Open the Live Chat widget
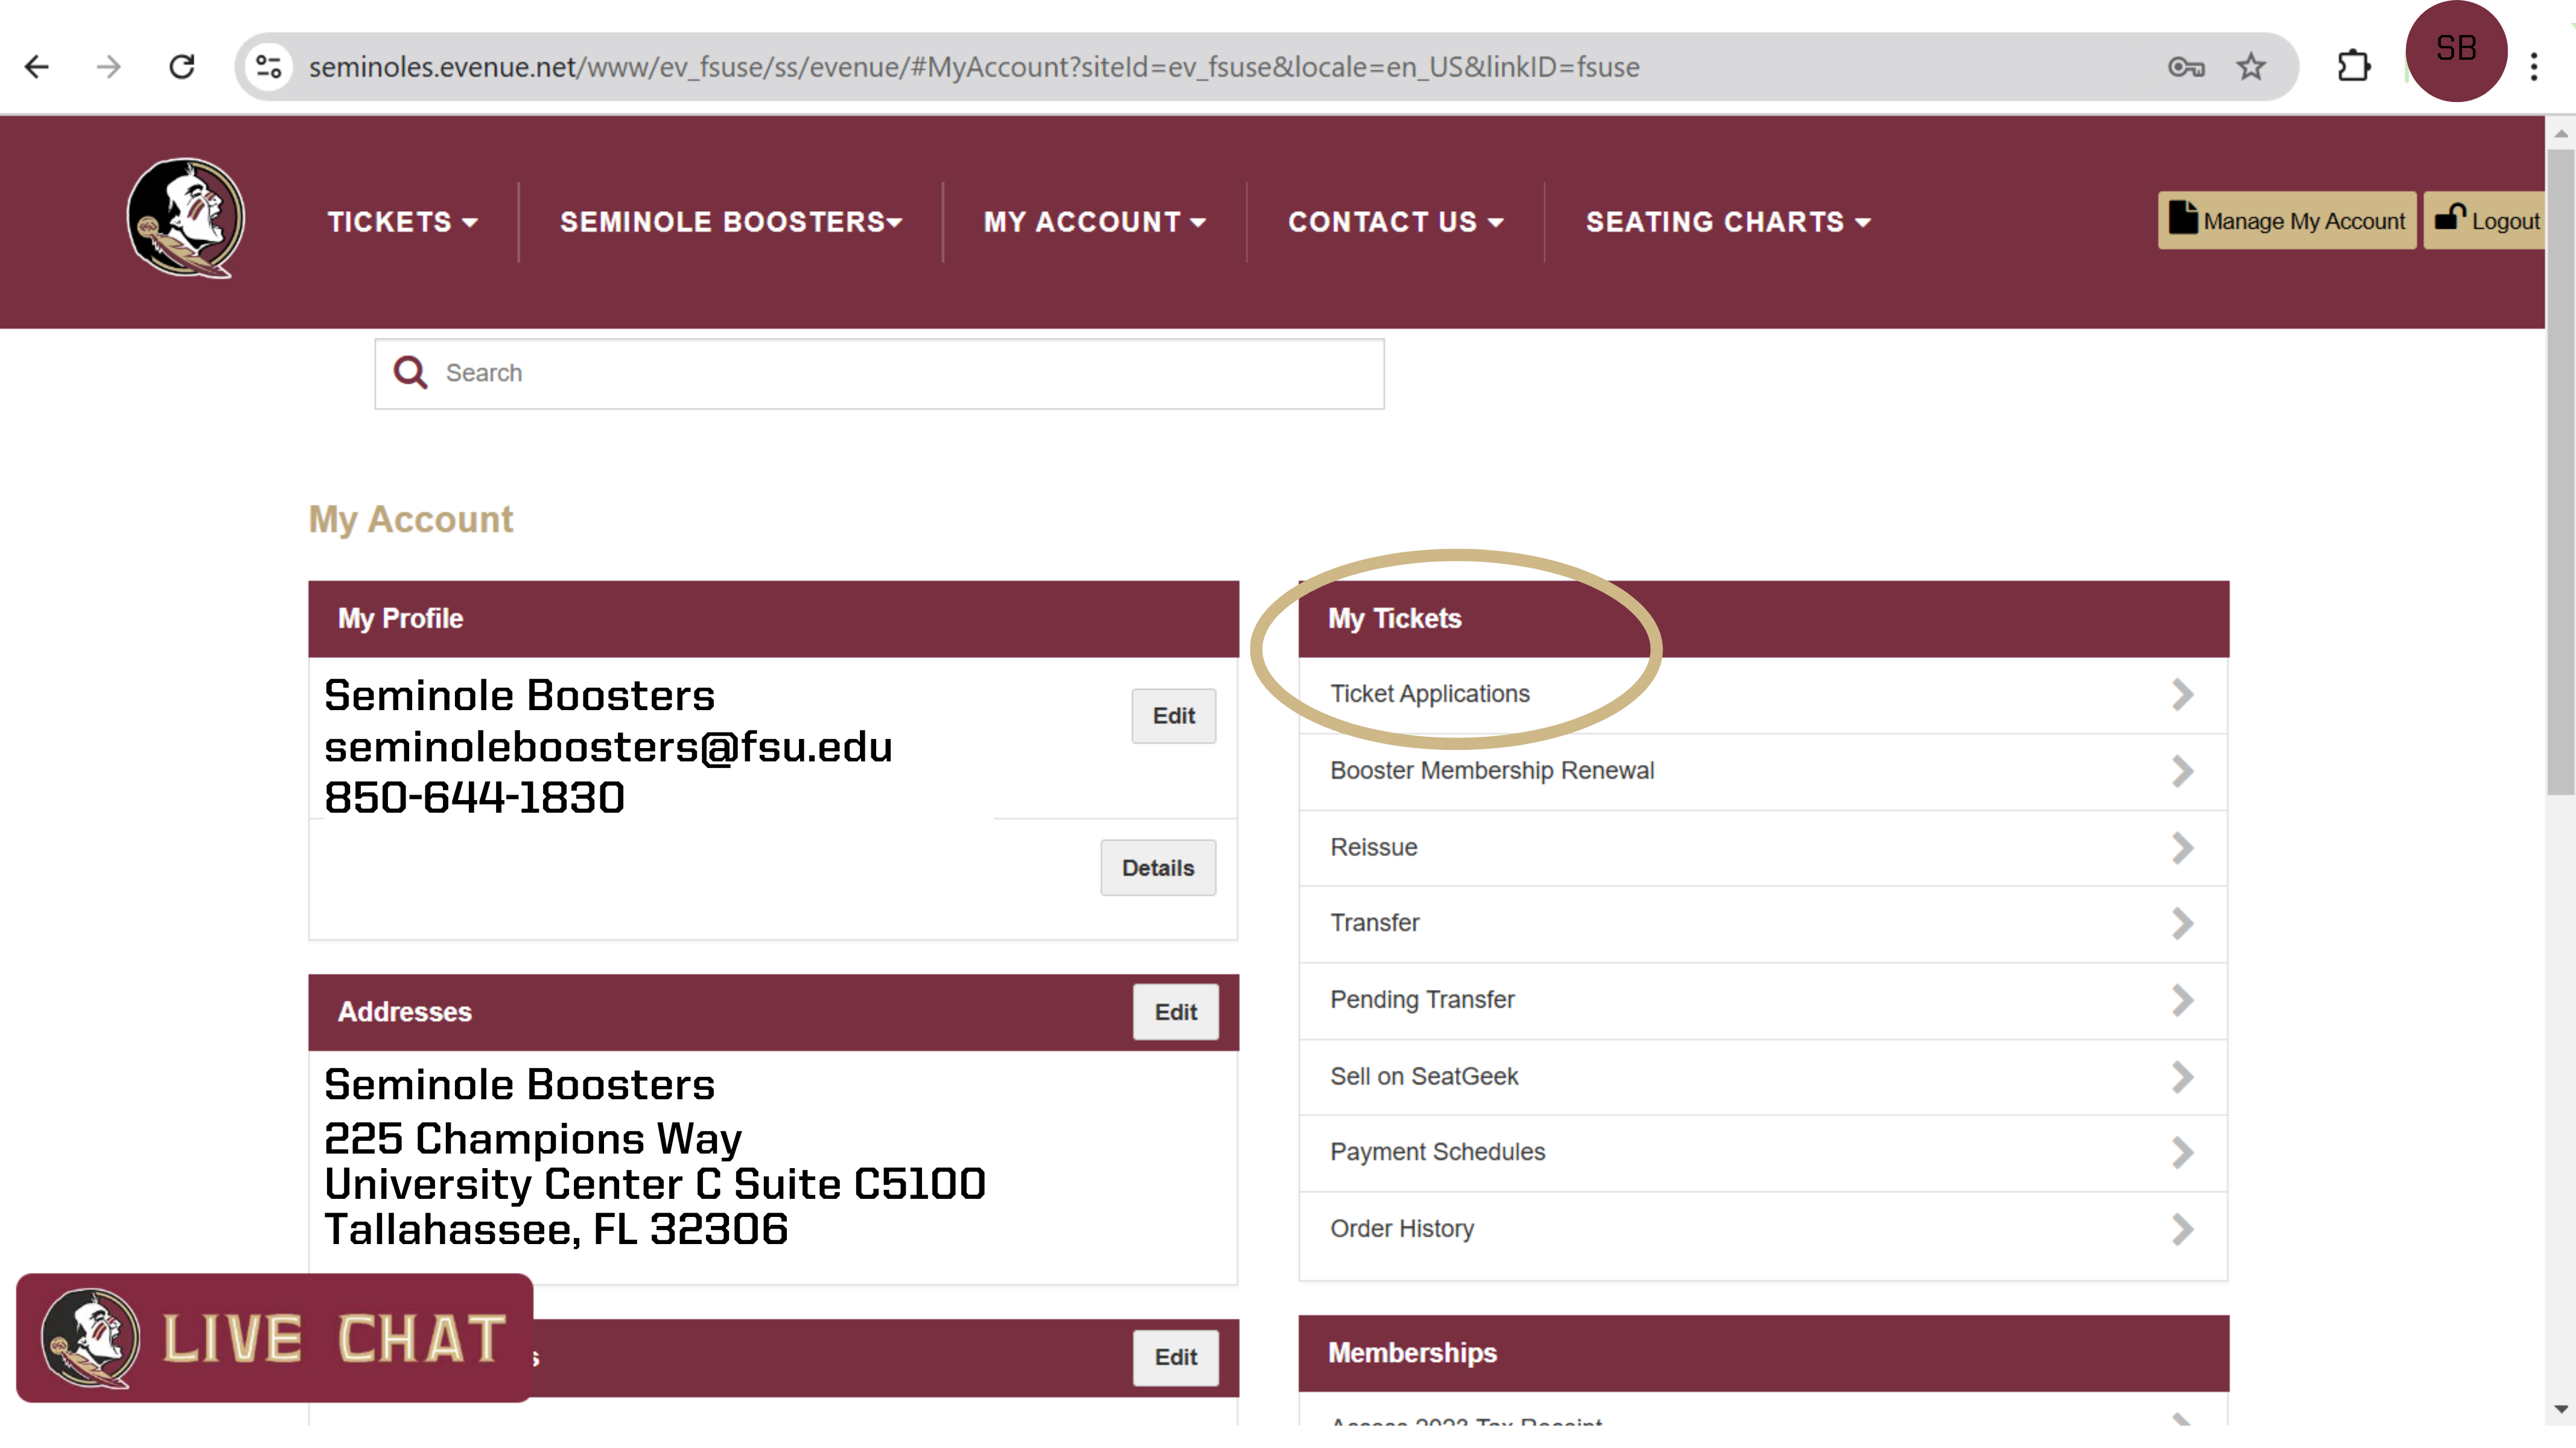 (275, 1338)
